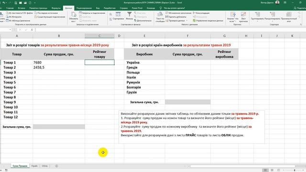Select the 'Грузія' cell
The height and width of the screenshot is (172, 306).
(144, 92)
